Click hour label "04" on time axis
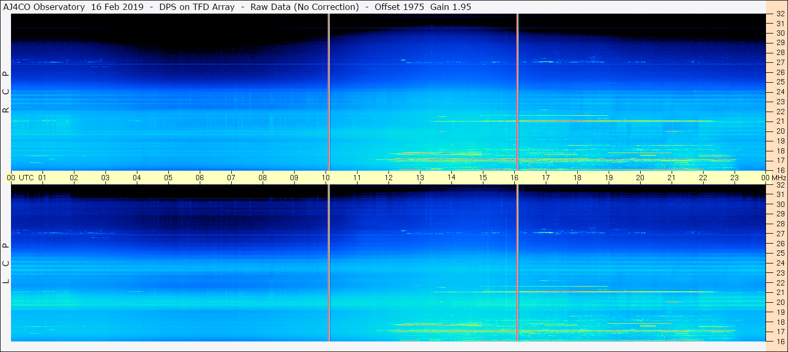The image size is (788, 352). click(x=137, y=178)
